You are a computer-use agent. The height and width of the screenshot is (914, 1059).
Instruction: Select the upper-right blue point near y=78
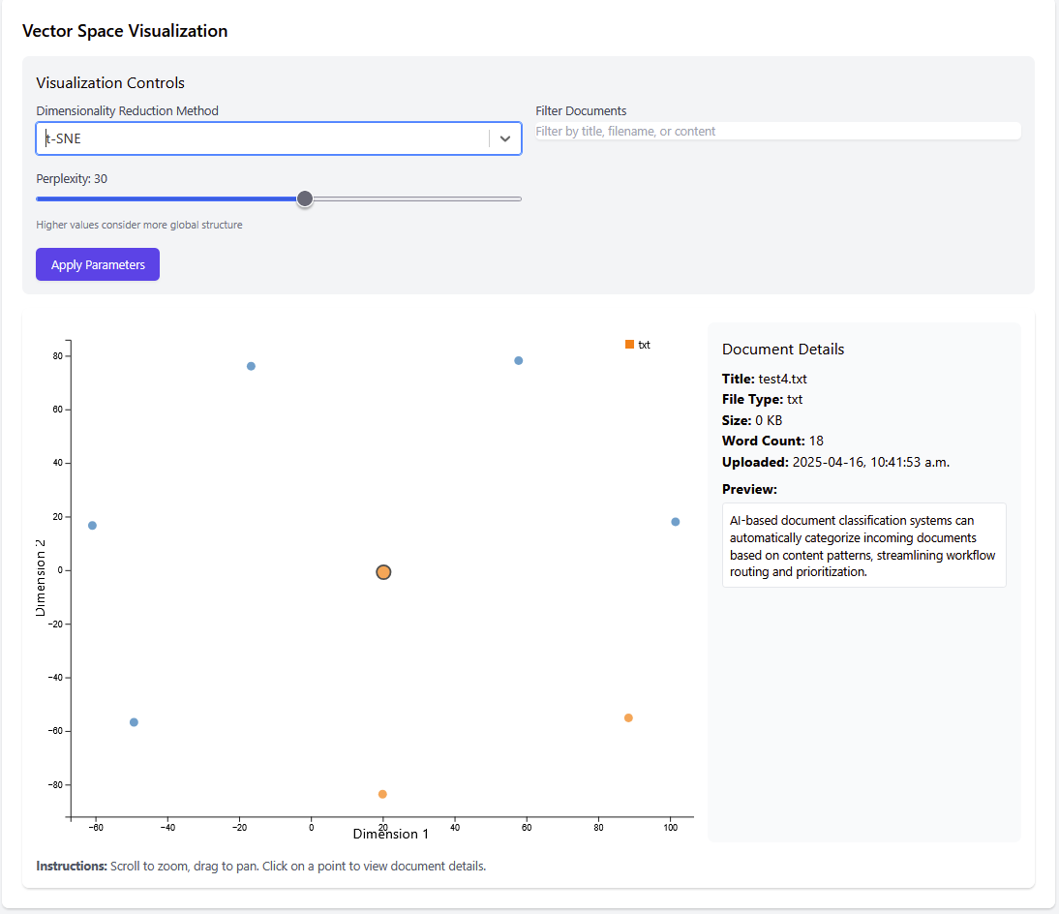click(x=519, y=360)
